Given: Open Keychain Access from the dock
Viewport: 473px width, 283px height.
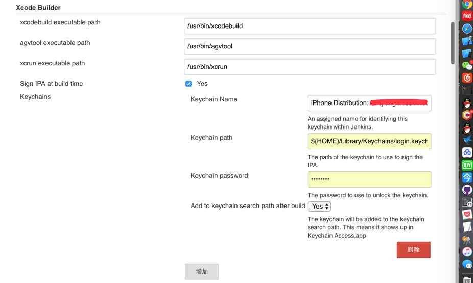Looking at the screenshot, I should tap(467, 239).
